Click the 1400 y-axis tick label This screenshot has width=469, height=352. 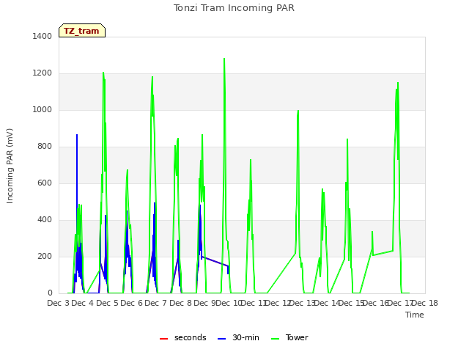[43, 36]
